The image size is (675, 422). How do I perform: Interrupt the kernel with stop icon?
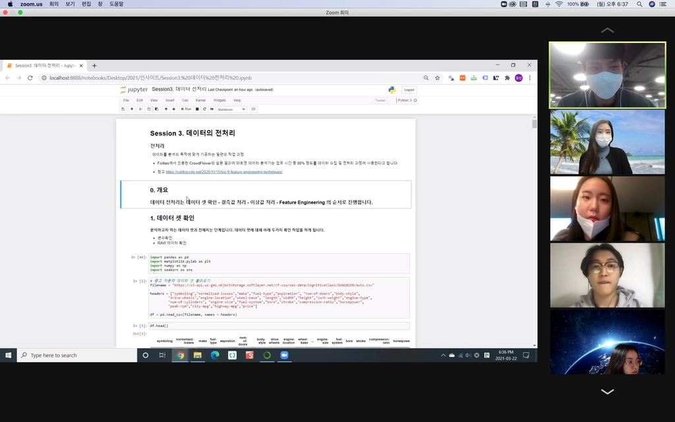[x=197, y=109]
